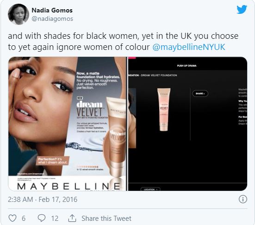Open Nadia Gomos profile picture
255x225 pixels.
click(19, 14)
